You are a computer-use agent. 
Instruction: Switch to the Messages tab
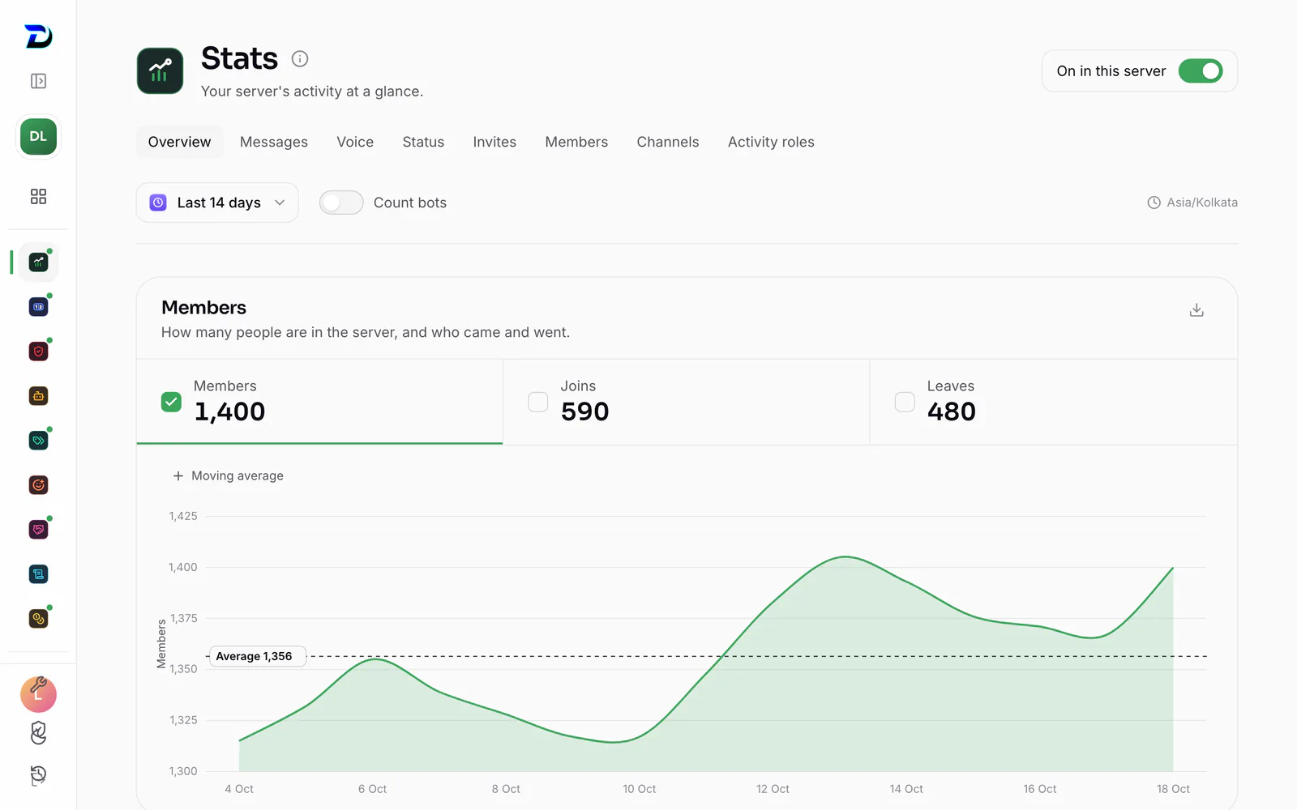tap(274, 142)
